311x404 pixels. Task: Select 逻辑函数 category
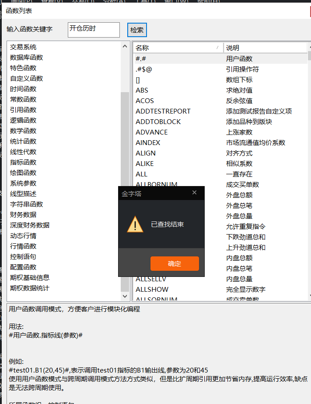coord(23,120)
